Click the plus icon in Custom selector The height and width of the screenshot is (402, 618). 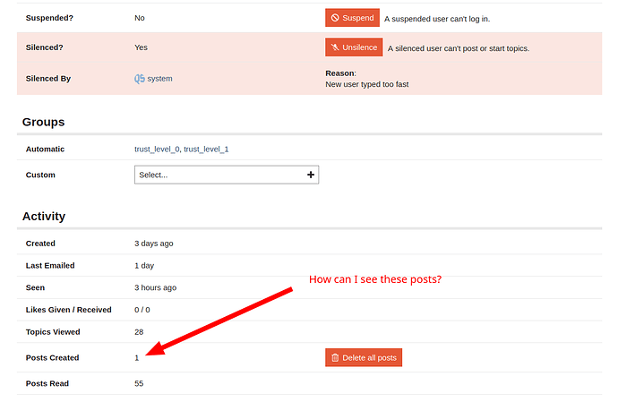click(x=311, y=175)
